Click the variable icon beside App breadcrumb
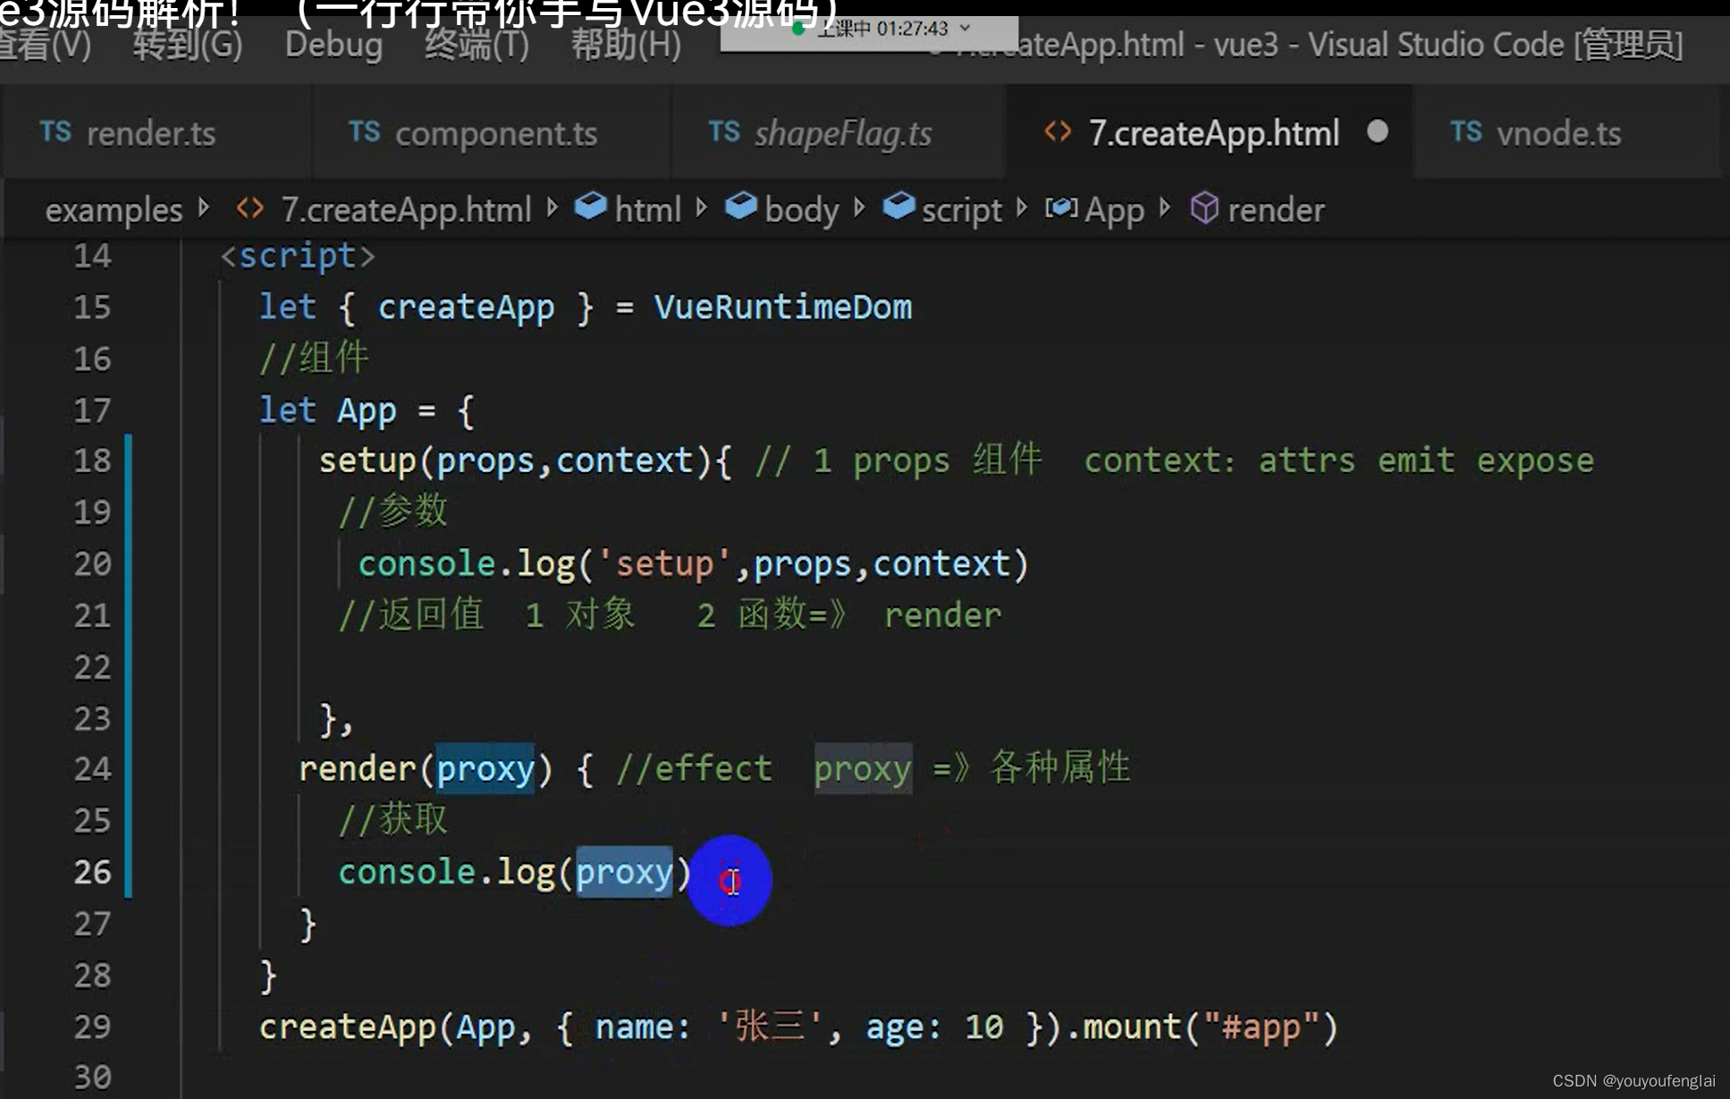Image resolution: width=1730 pixels, height=1099 pixels. [1061, 208]
